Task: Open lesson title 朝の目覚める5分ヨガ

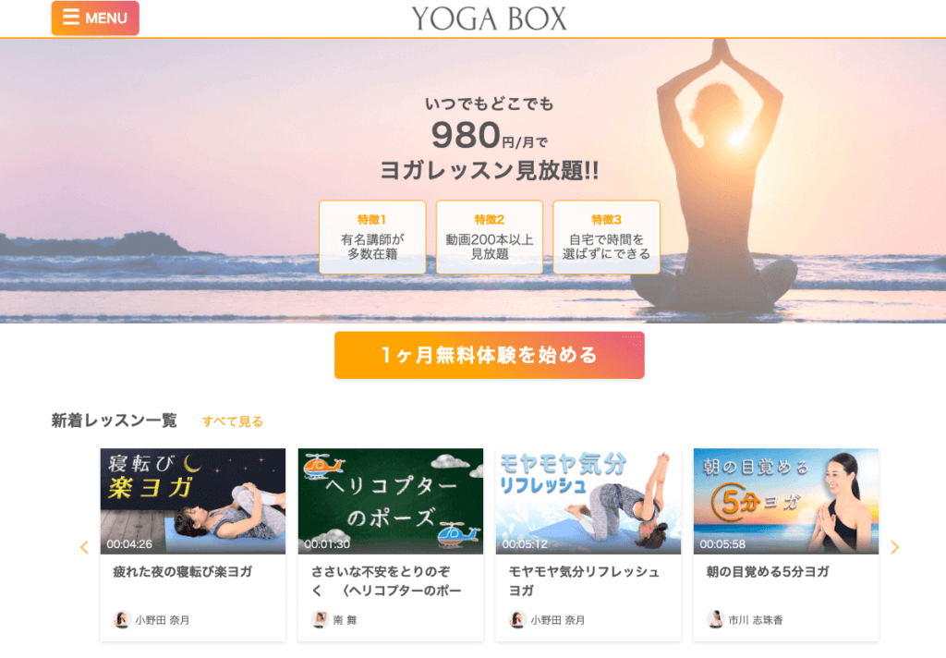Action: pyautogui.click(x=768, y=572)
